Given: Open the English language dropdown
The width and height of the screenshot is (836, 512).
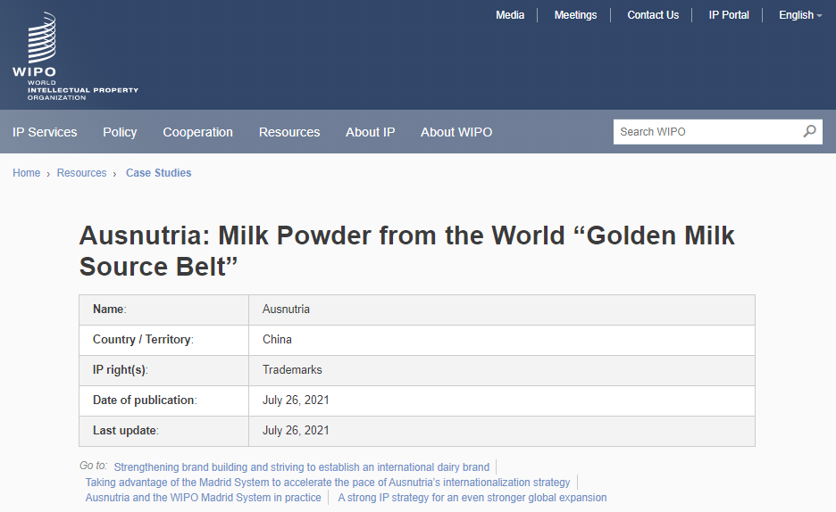Looking at the screenshot, I should pyautogui.click(x=799, y=15).
